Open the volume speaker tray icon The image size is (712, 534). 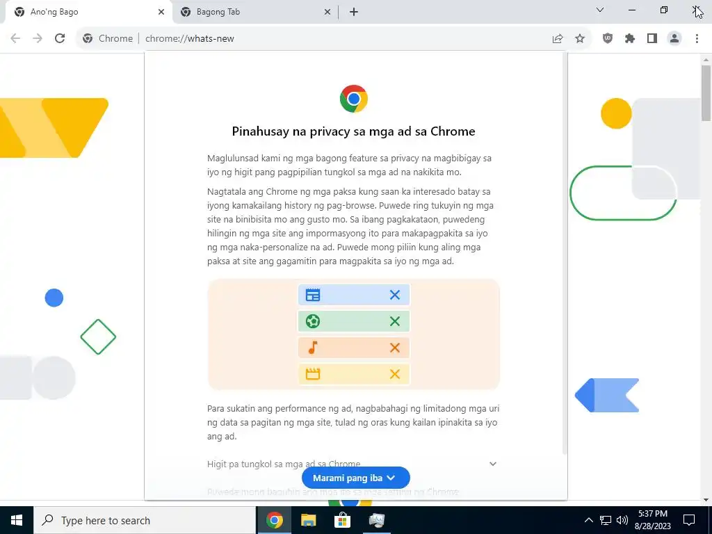click(x=622, y=520)
